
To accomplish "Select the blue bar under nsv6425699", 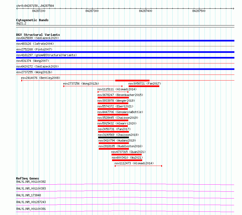I will 125,41.
